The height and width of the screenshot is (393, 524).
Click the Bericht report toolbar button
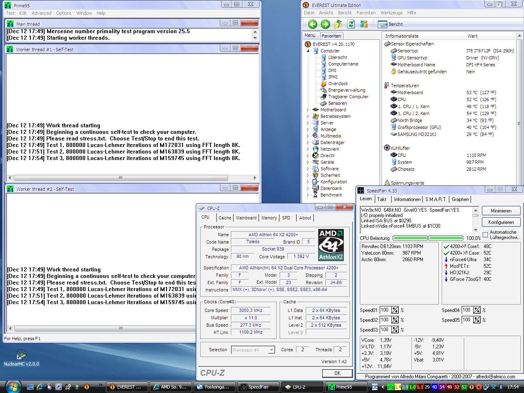[x=391, y=24]
